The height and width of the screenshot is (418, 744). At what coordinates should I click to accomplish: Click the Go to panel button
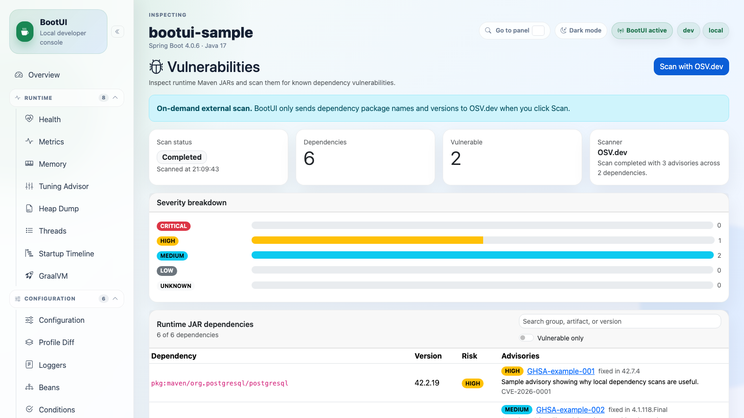pos(514,31)
